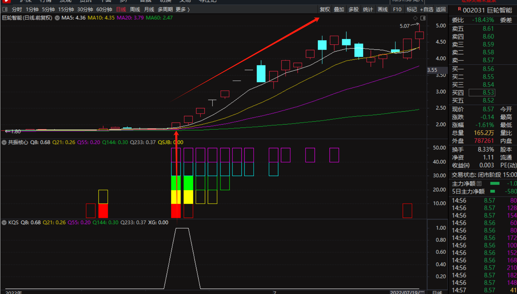
Task: Expand 更多 time period options
Action: click(183, 9)
